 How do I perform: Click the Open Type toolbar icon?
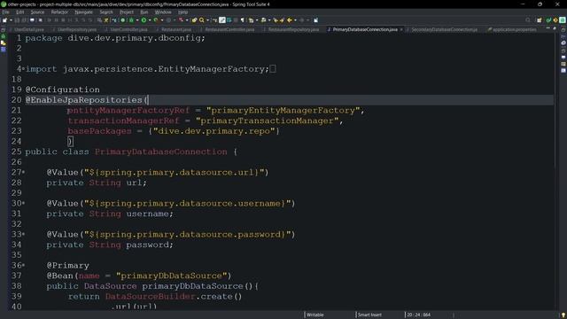[194, 19]
